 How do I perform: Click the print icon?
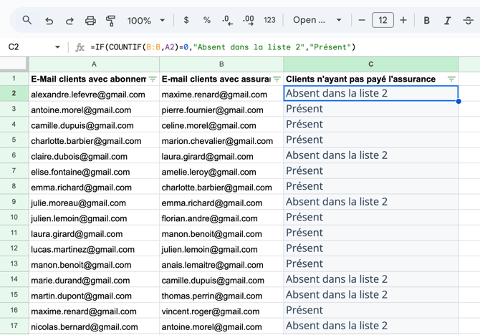(90, 21)
